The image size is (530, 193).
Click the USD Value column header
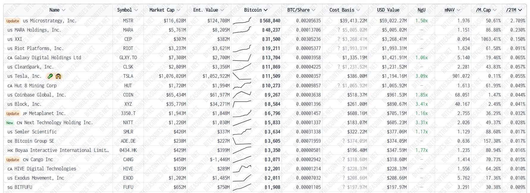pyautogui.click(x=388, y=10)
